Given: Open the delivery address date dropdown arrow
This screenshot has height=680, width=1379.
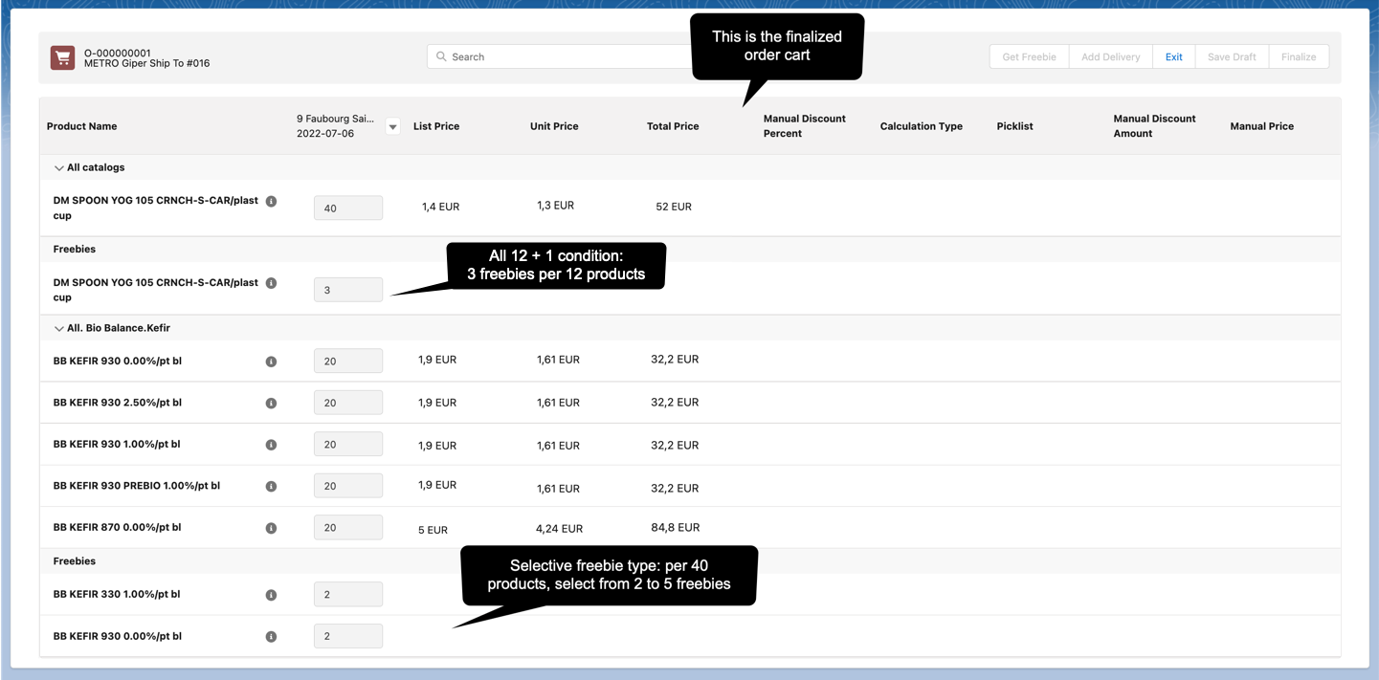Looking at the screenshot, I should click(x=392, y=126).
